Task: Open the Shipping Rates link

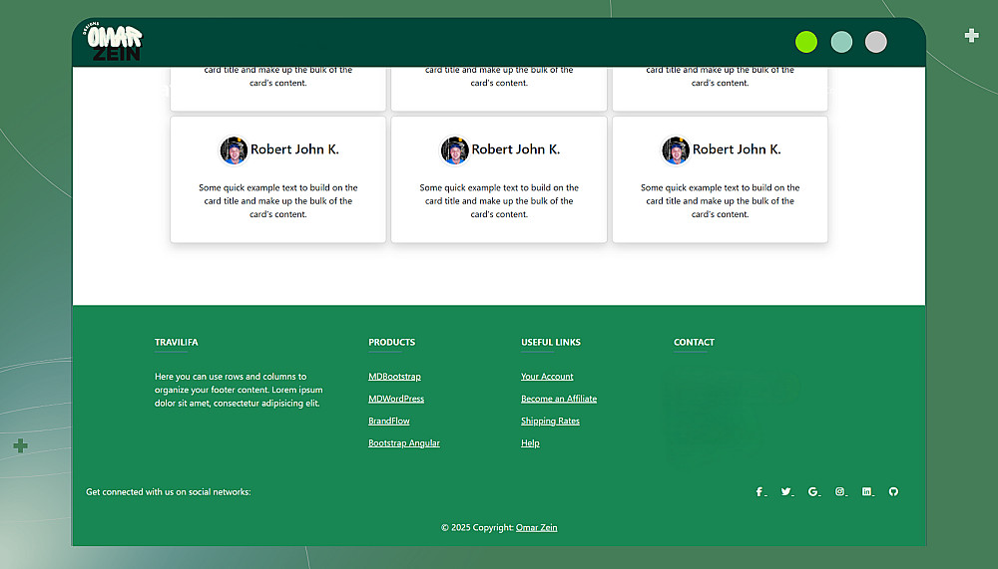Action: (550, 421)
